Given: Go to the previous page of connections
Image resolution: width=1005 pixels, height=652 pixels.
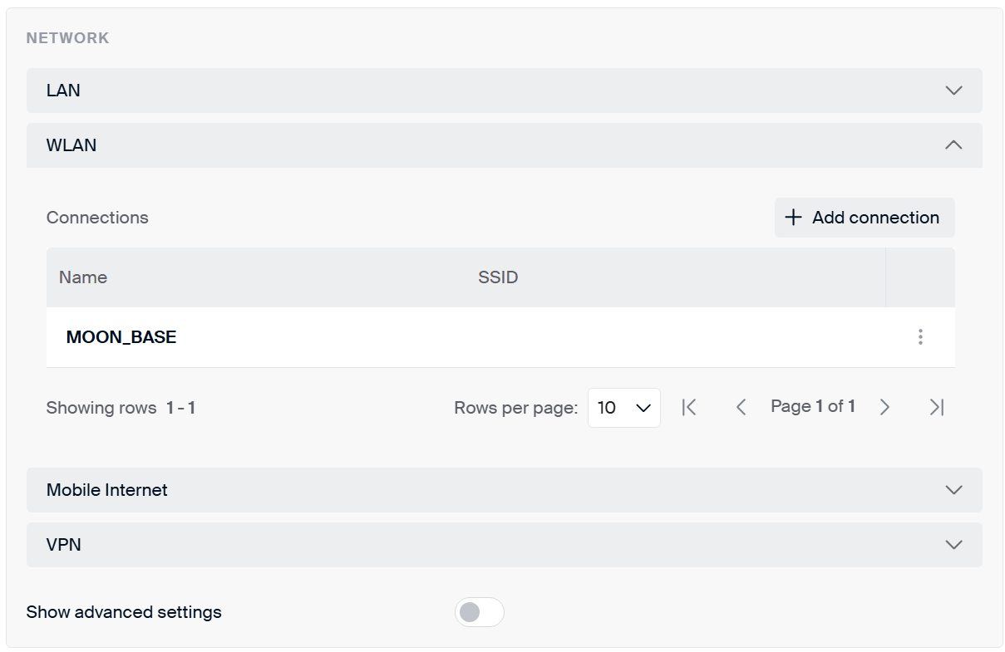Looking at the screenshot, I should [741, 407].
